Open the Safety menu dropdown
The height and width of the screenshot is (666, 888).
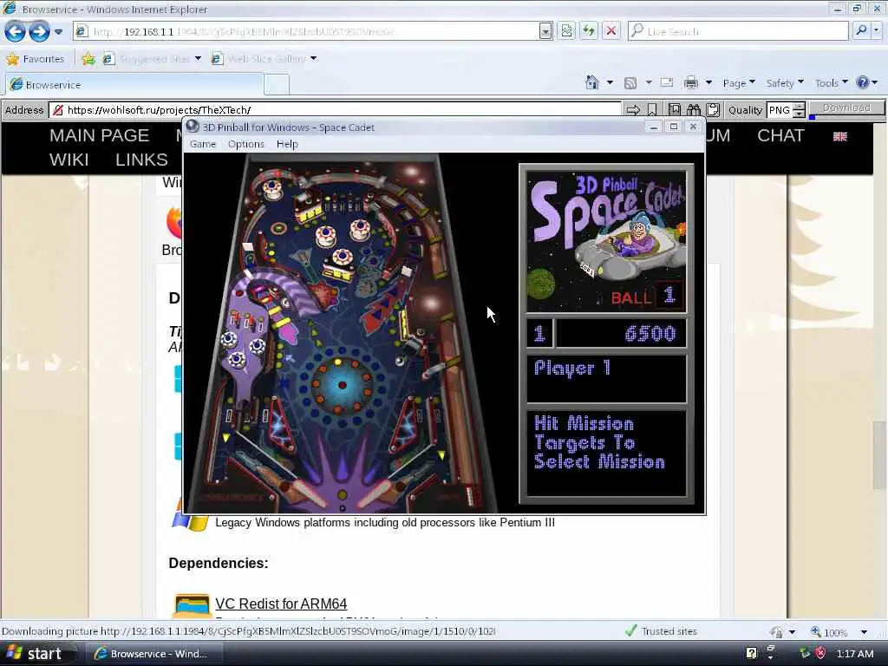[x=784, y=83]
